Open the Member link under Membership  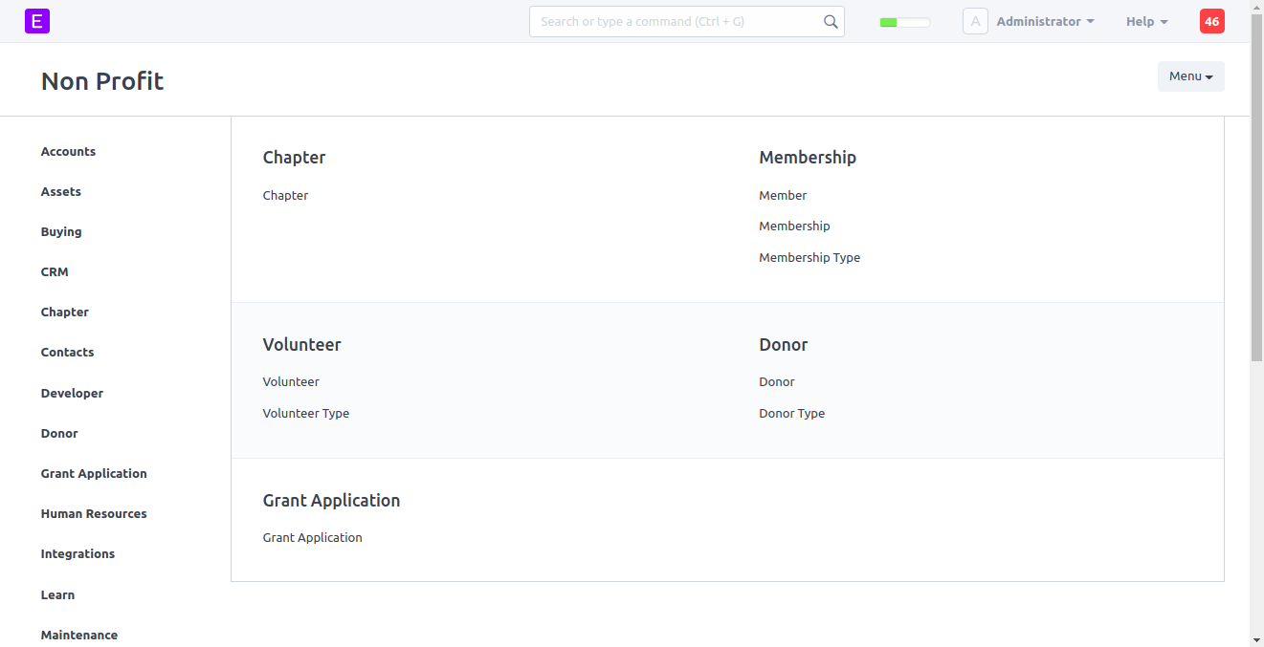point(783,196)
